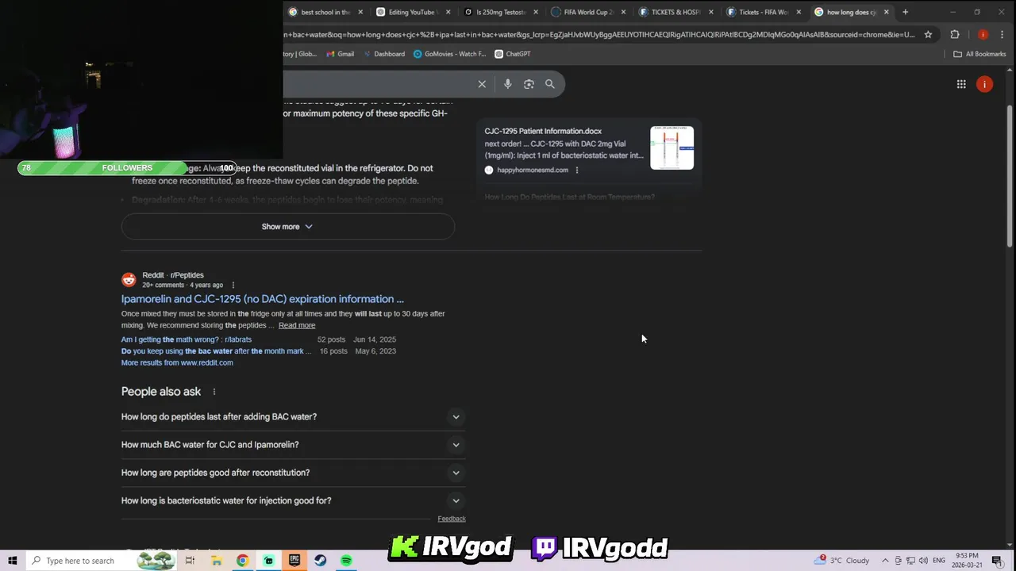The width and height of the screenshot is (1016, 571).
Task: Open the Gmail bookmark
Action: pos(340,54)
